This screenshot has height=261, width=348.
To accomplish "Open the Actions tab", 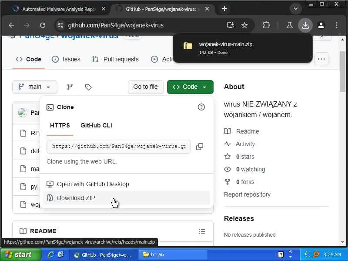I will (x=161, y=59).
